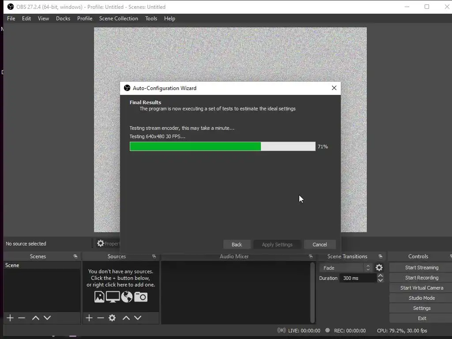Click the Duration 300 ms field
Screen dimensions: 452x339
358,278
